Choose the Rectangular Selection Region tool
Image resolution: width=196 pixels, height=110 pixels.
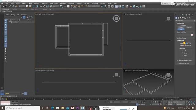(x=34, y=6)
